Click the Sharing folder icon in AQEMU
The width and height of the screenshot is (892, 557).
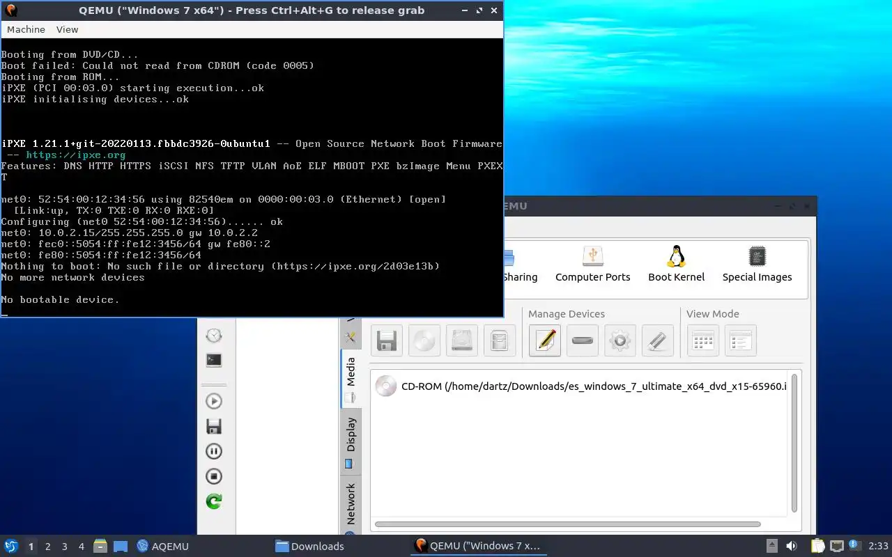(509, 258)
